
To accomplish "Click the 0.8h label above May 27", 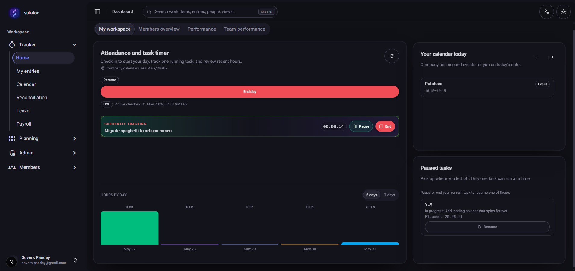I will coord(129,207).
